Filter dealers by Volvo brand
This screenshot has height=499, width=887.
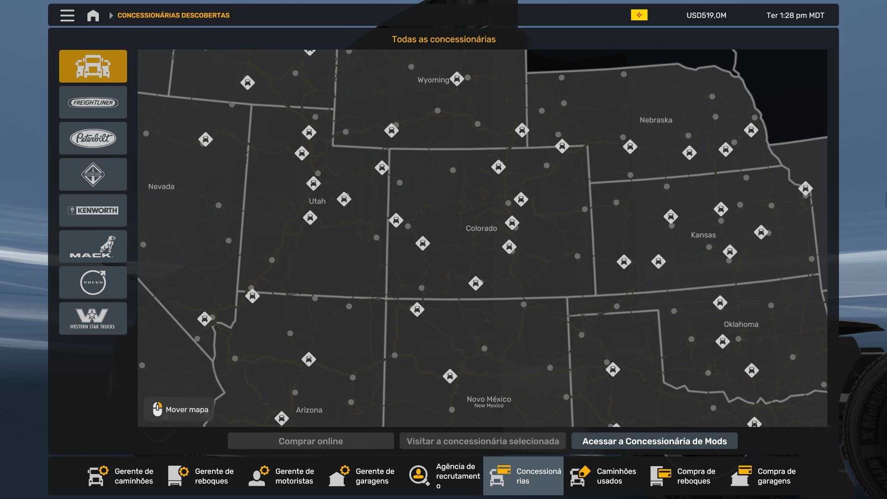(x=93, y=282)
